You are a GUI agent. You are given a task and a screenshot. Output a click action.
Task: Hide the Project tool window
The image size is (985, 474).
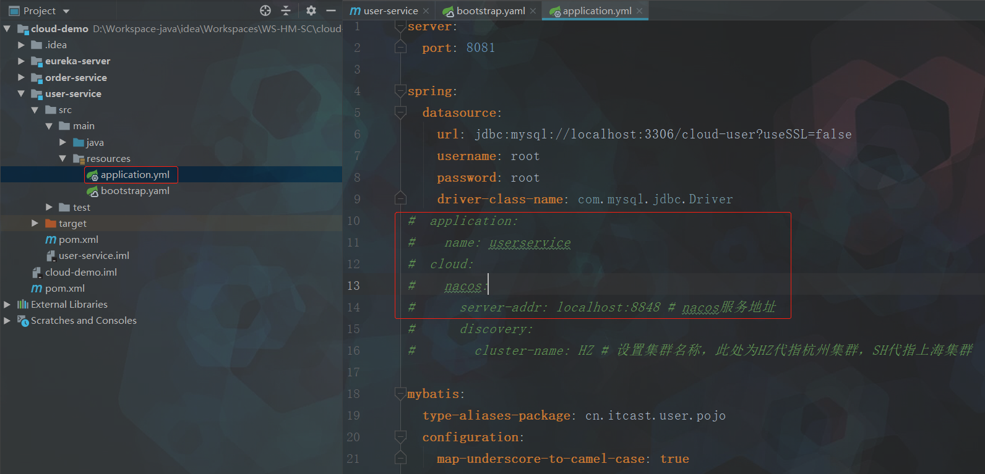pyautogui.click(x=331, y=11)
